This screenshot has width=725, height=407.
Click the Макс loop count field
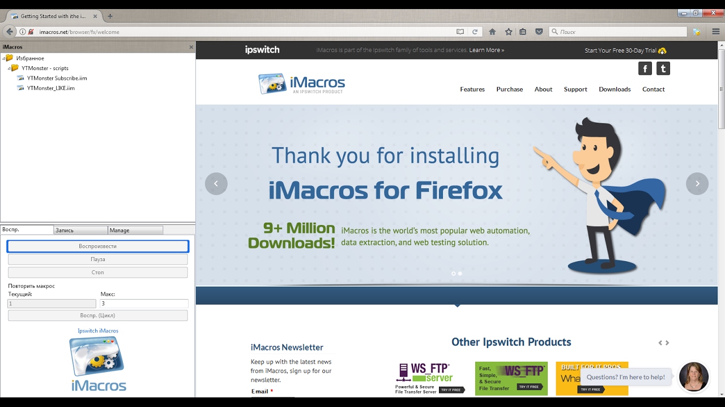(x=144, y=304)
